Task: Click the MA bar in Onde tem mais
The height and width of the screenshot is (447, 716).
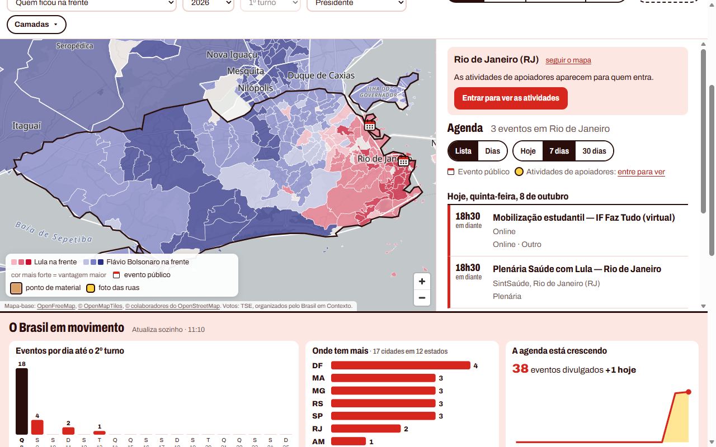Action: click(x=383, y=378)
